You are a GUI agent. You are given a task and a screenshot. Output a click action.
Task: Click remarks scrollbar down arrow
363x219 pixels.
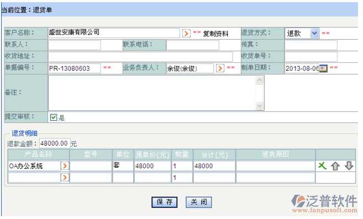[260, 106]
